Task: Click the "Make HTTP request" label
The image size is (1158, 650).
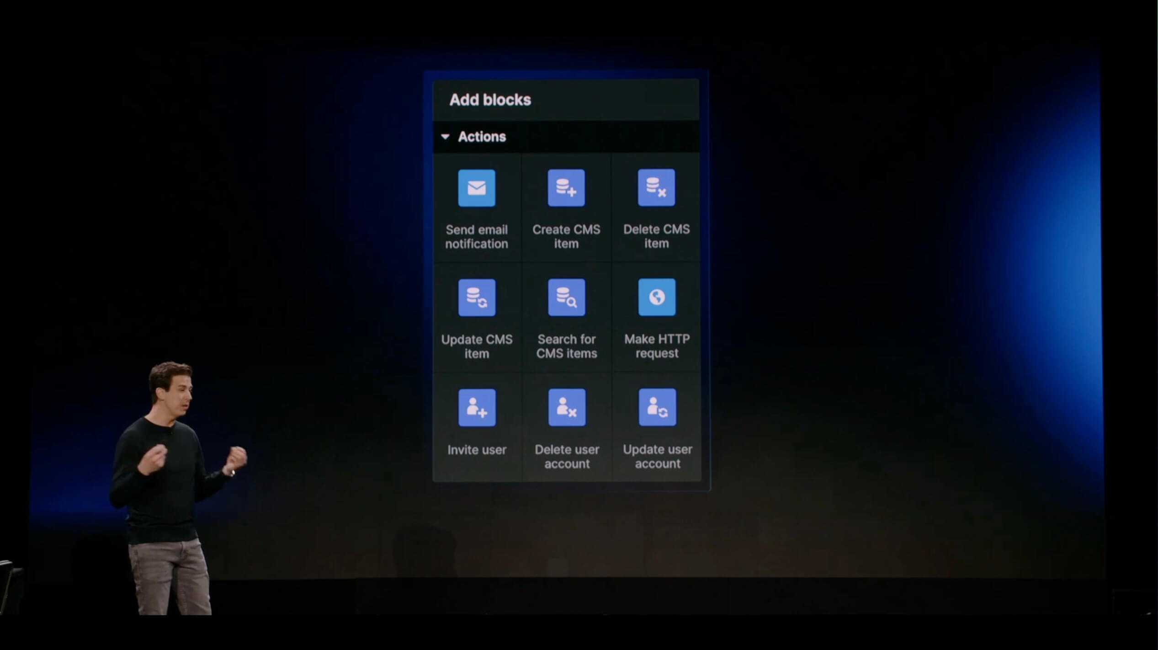Action: point(657,346)
